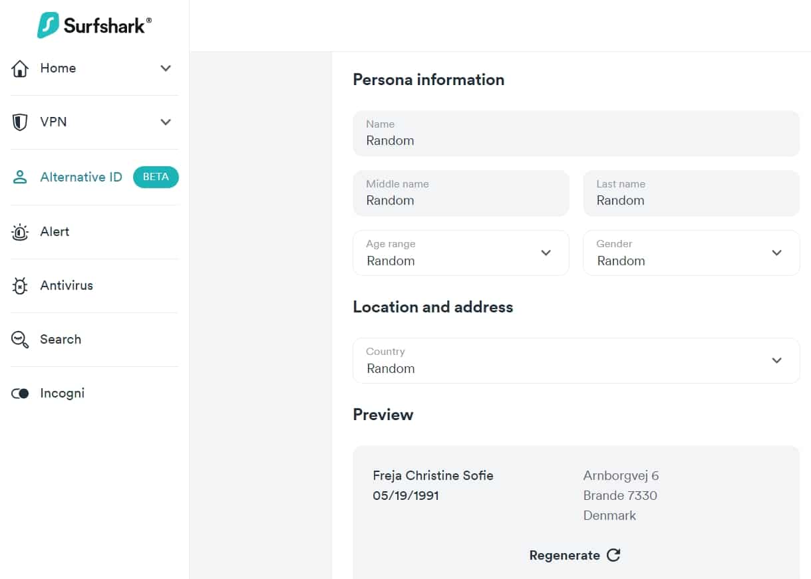Open the Country dropdown

click(576, 360)
